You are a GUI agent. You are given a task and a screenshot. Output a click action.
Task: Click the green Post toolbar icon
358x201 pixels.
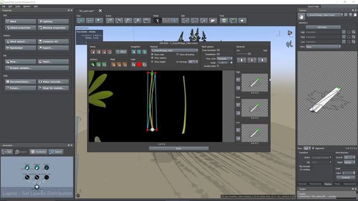[x=224, y=21]
